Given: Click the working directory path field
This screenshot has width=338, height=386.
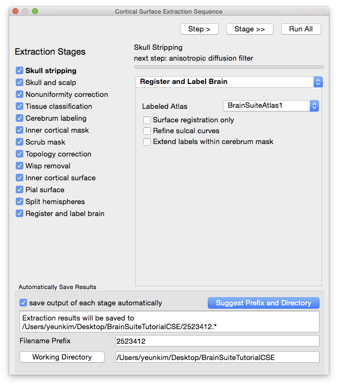Looking at the screenshot, I should [217, 357].
